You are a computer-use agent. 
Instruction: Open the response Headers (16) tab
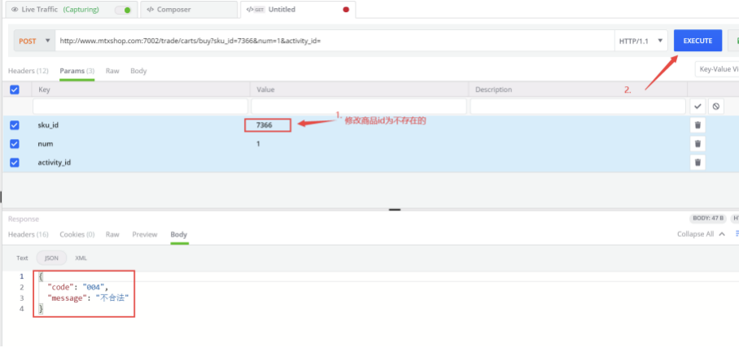coord(28,234)
